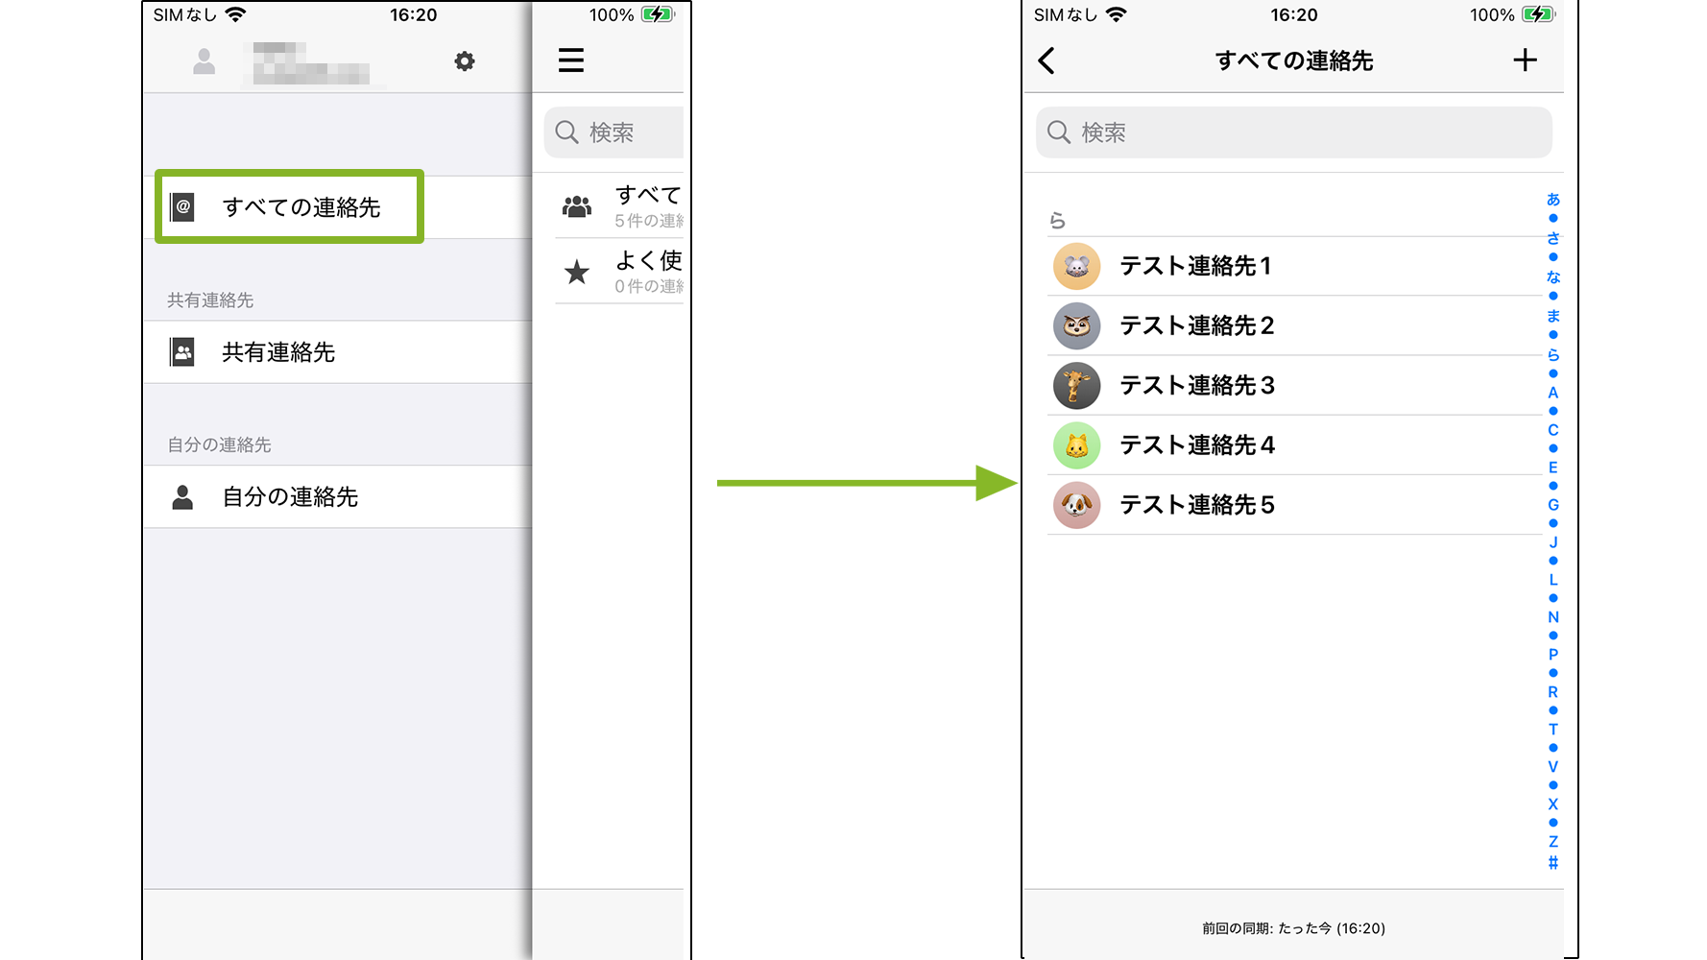Jump to あ in the index bar

point(1552,200)
